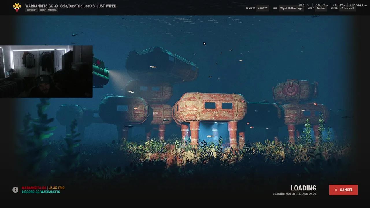Click the LOADING heading text
This screenshot has width=370, height=208.
[x=303, y=188]
